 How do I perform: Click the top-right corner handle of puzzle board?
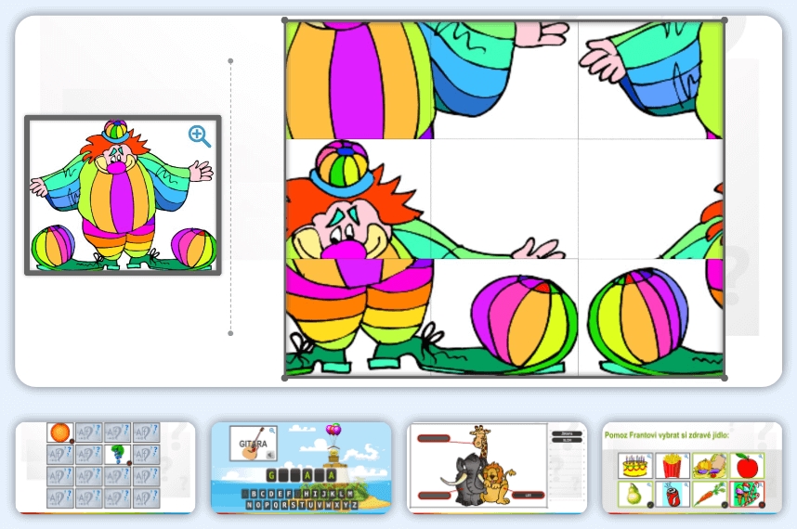(725, 19)
